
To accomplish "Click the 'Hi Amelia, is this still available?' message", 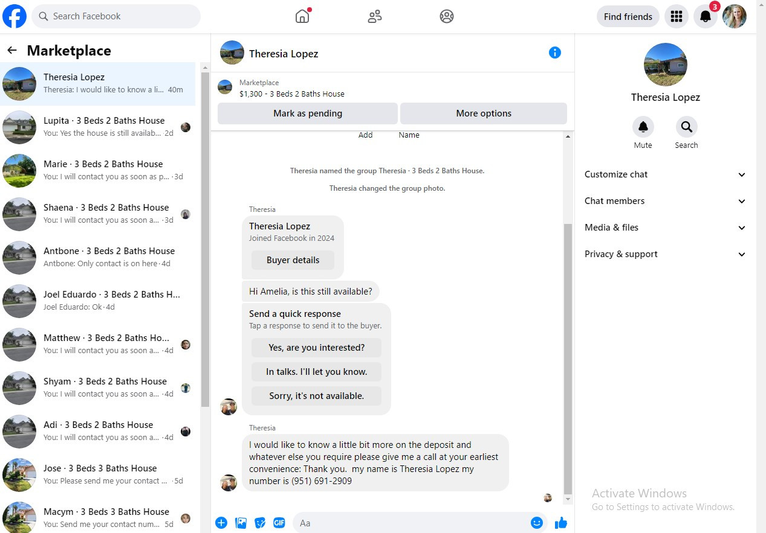I will point(311,292).
